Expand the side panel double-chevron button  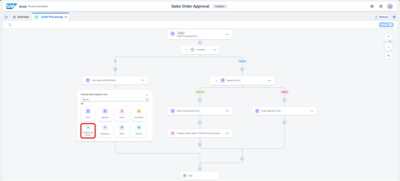coord(389,56)
